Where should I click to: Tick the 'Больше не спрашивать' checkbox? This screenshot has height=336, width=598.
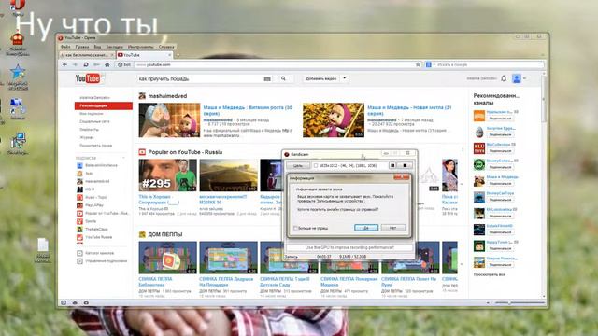click(x=295, y=228)
